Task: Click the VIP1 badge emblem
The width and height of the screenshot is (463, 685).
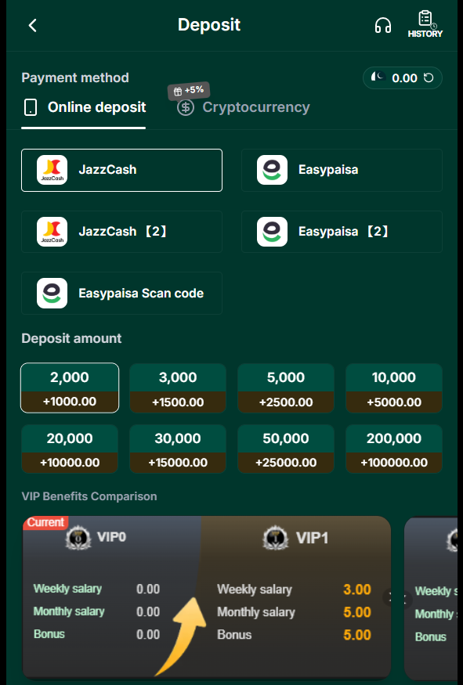Action: pos(276,538)
